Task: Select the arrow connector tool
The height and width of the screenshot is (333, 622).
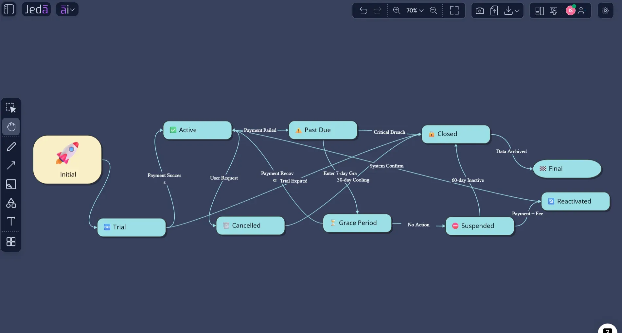Action: (x=11, y=165)
